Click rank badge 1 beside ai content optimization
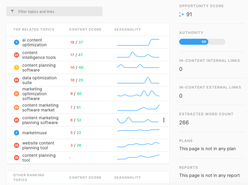The width and height of the screenshot is (248, 185). [x=17, y=43]
